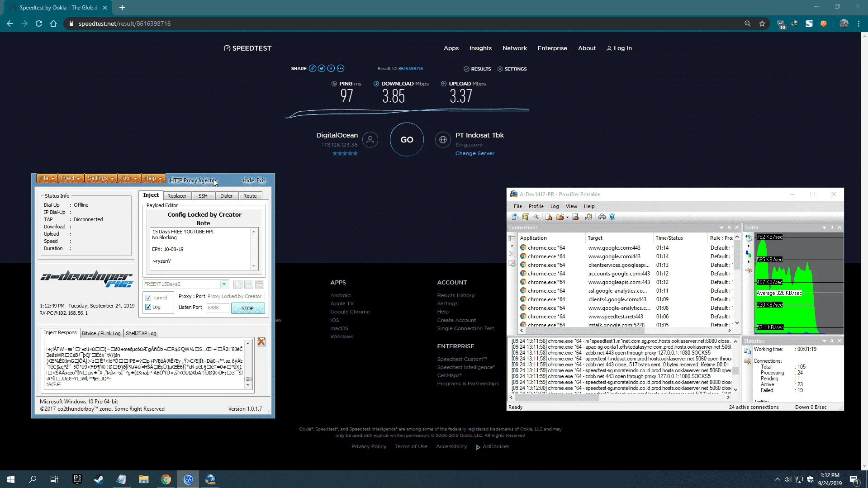Switch to the Dialer tab
868x488 pixels.
pyautogui.click(x=227, y=196)
